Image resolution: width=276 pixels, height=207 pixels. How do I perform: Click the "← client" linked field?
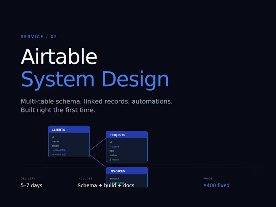(114, 147)
